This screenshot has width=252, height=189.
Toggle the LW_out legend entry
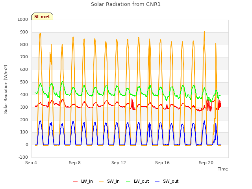click(137, 181)
